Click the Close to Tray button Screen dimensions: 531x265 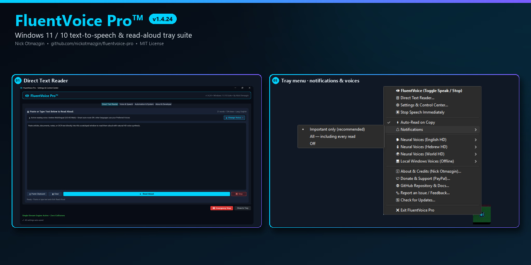coord(243,208)
